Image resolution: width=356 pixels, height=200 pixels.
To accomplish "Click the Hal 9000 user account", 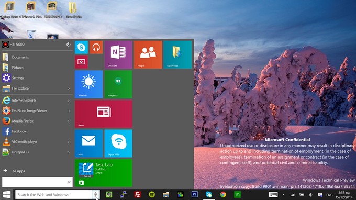I will pos(13,45).
